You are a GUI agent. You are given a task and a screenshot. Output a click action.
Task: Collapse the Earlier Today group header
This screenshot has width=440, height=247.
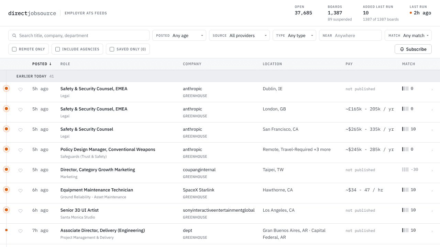click(220, 76)
